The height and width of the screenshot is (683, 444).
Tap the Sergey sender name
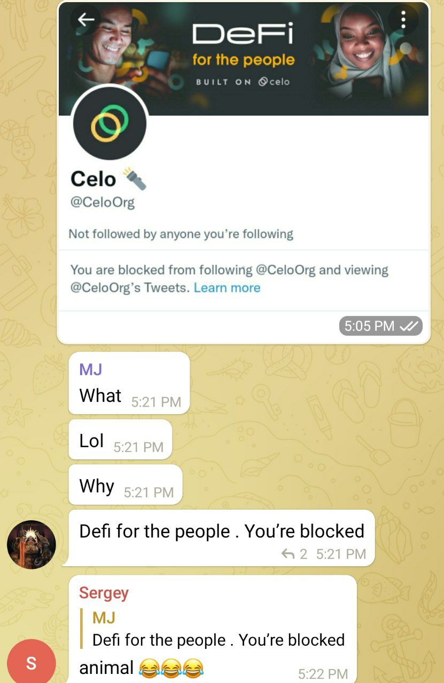104,593
